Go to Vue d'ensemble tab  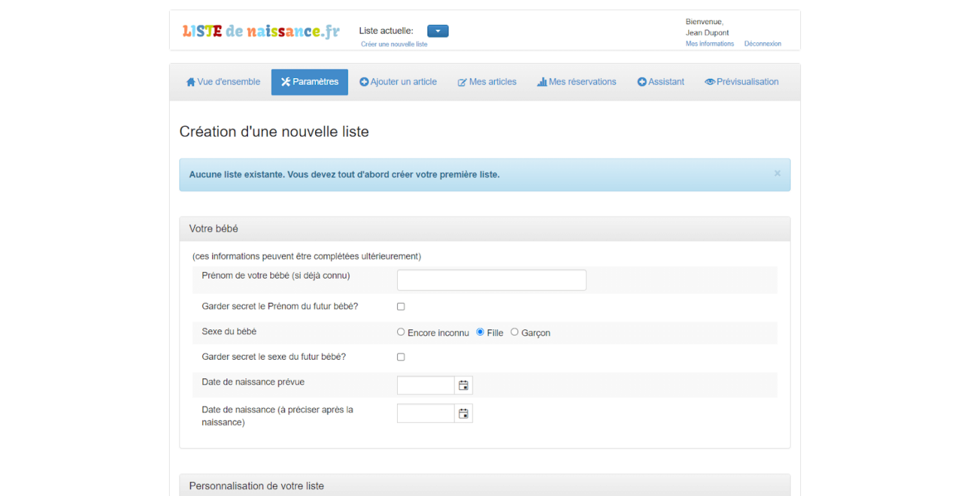pos(223,82)
